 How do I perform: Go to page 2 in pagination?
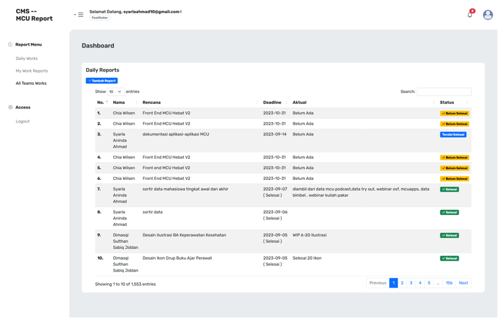coord(402,283)
